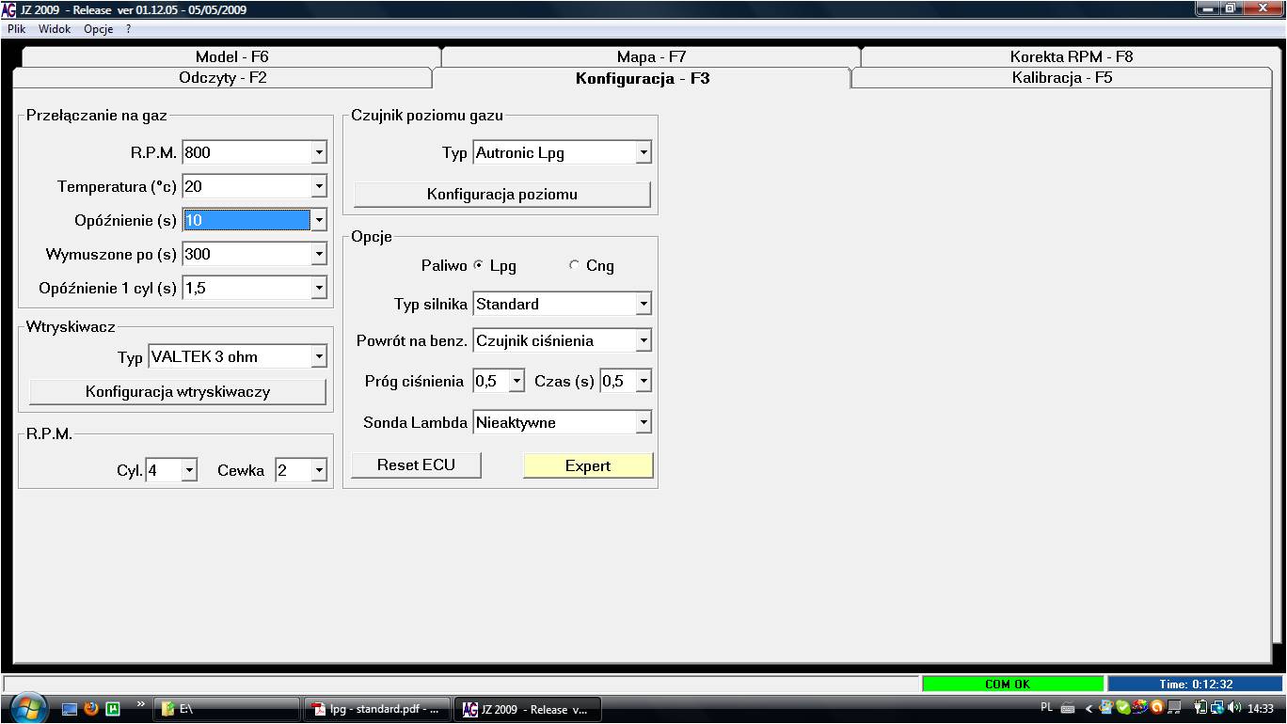Screen dimensions: 1287x724
Task: Expand the quick launch overflow chevron
Action: click(141, 703)
